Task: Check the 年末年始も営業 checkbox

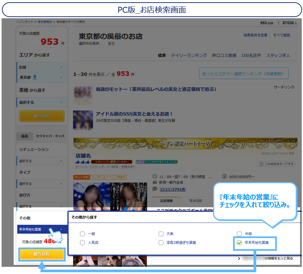Action: [239, 243]
